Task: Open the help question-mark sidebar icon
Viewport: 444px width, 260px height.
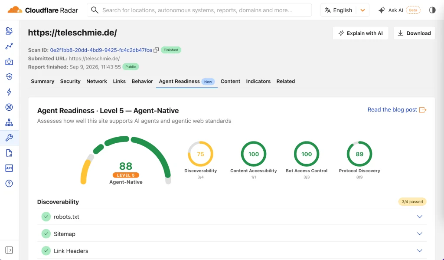Action: (9, 184)
